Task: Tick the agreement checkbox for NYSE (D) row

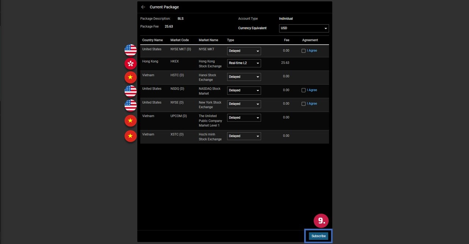Action: 303,104
